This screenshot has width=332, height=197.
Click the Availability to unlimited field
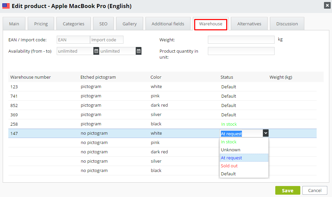[117, 51]
